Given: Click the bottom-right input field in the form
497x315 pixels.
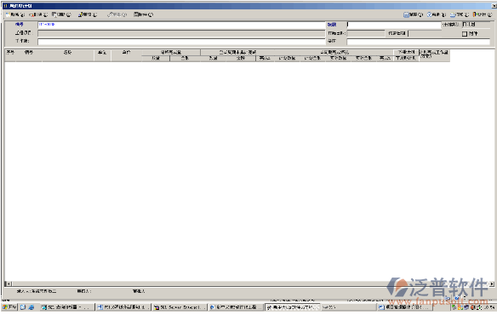Looking at the screenshot, I should (419, 42).
